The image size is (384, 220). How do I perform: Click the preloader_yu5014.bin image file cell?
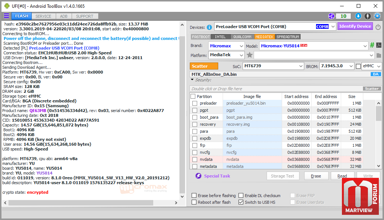click(252, 103)
